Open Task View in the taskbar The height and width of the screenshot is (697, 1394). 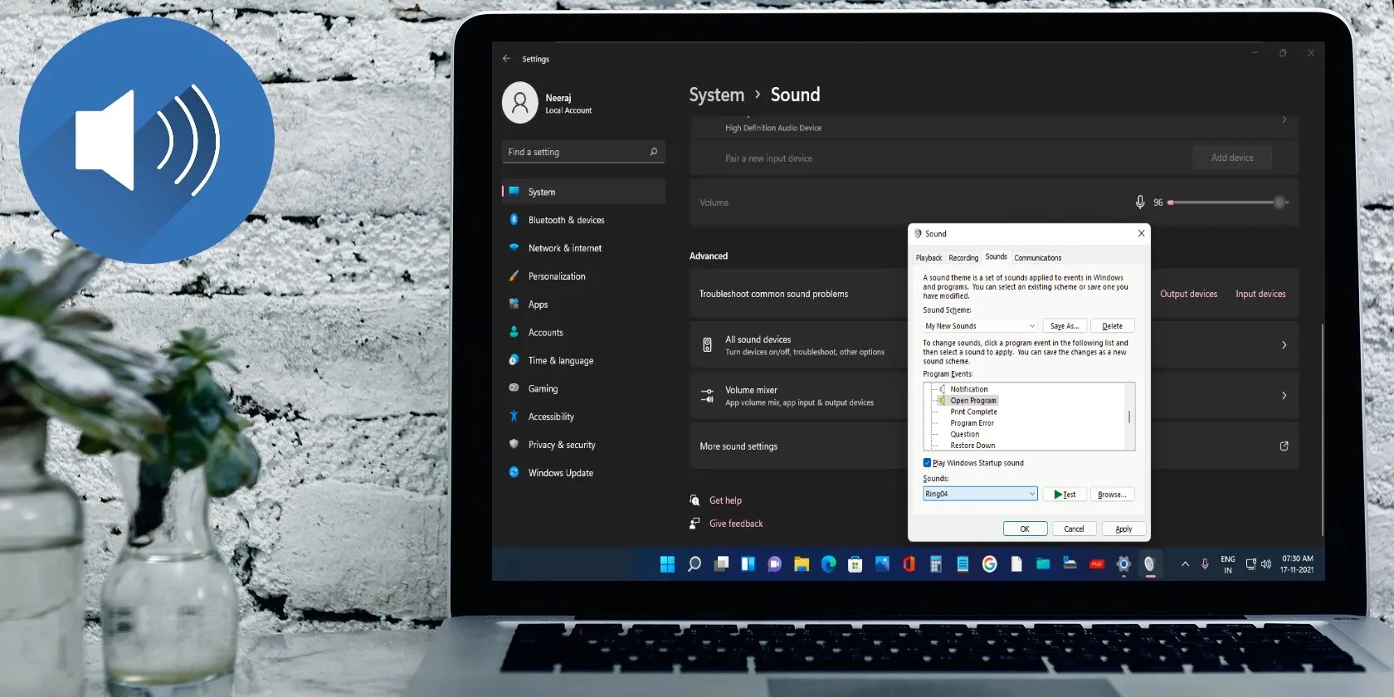click(721, 564)
